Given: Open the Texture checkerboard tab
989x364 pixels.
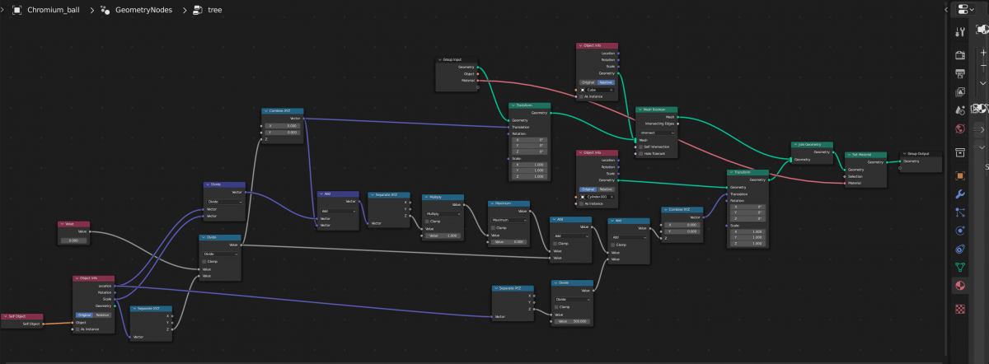Looking at the screenshot, I should 959,308.
